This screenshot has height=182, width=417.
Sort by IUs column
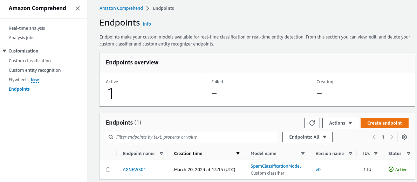[376, 154]
